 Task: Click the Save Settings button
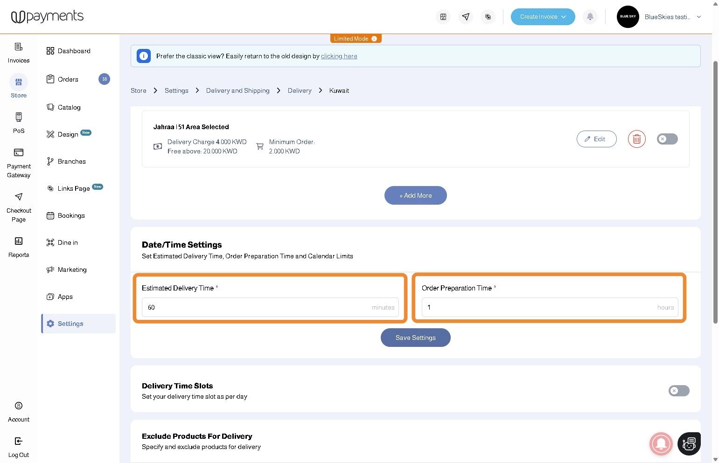[416, 338]
